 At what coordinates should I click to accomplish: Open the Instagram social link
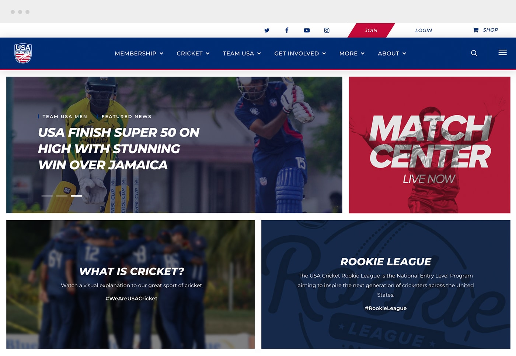click(327, 30)
